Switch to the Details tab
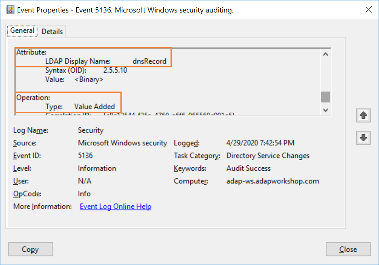This screenshot has width=379, height=265. pyautogui.click(x=52, y=31)
